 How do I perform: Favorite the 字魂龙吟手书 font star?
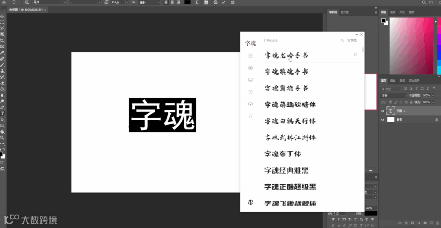[x=355, y=54]
